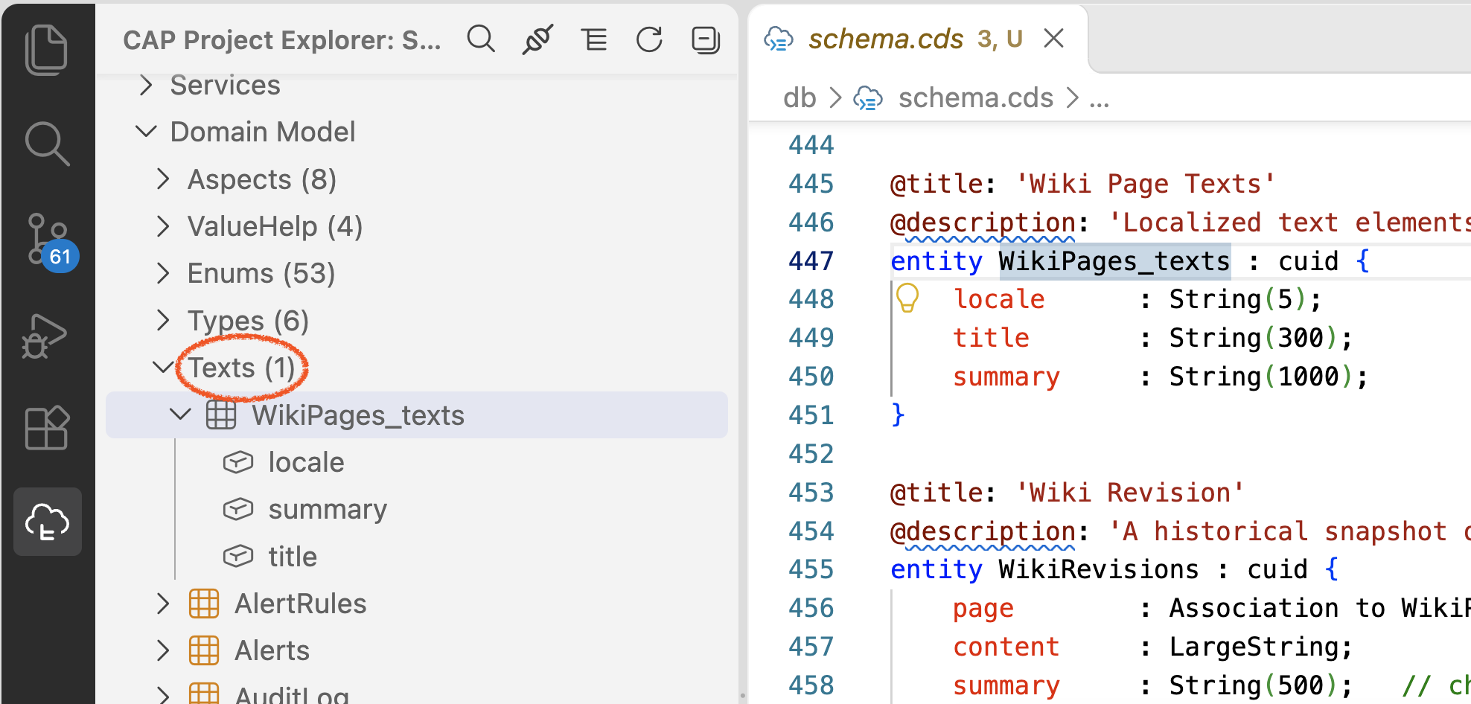
Task: Expand the AlertRules entity chevron
Action: point(163,604)
